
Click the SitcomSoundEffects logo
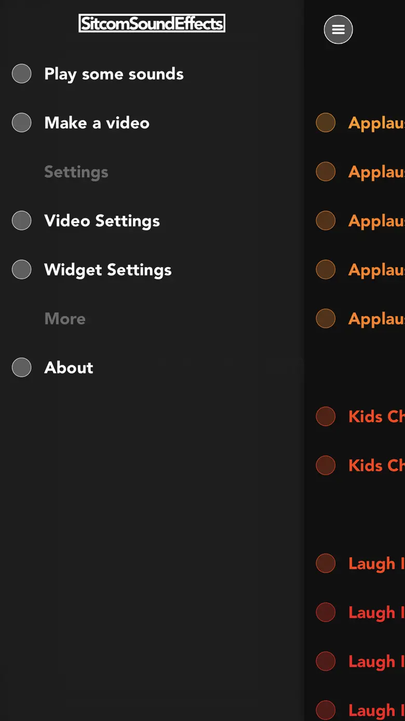152,23
